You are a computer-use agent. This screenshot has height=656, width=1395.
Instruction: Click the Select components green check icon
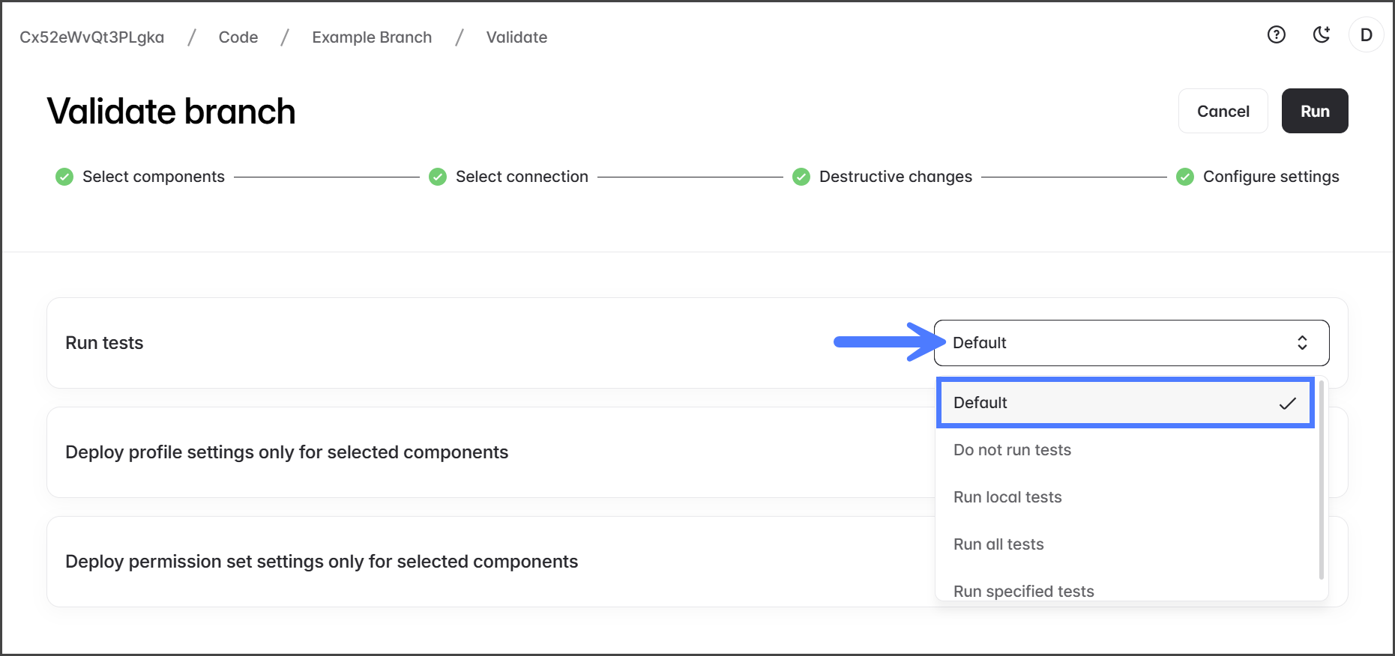(x=64, y=177)
